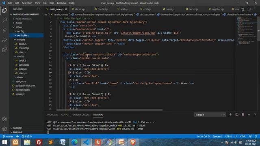The height and width of the screenshot is (146, 260).
Task: Open errors and warnings count in status bar
Action: [x=27, y=136]
